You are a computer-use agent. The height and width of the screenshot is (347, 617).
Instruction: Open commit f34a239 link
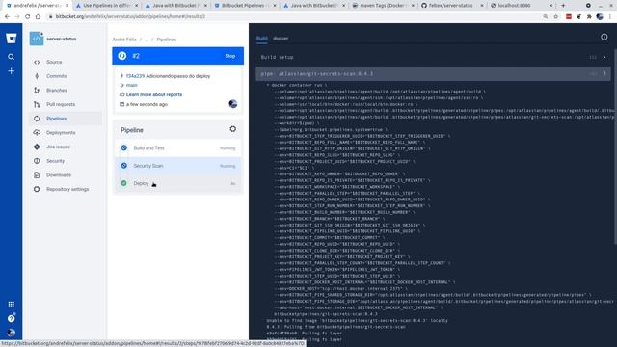(x=135, y=76)
